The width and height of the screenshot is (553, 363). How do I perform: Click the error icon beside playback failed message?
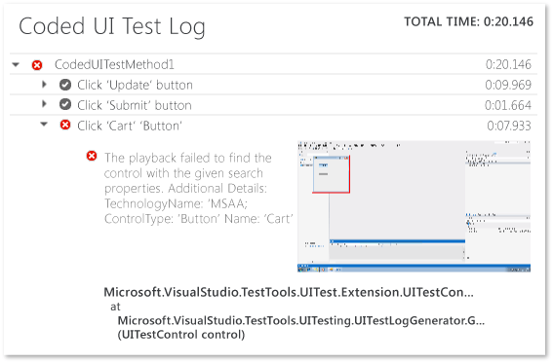click(x=92, y=156)
